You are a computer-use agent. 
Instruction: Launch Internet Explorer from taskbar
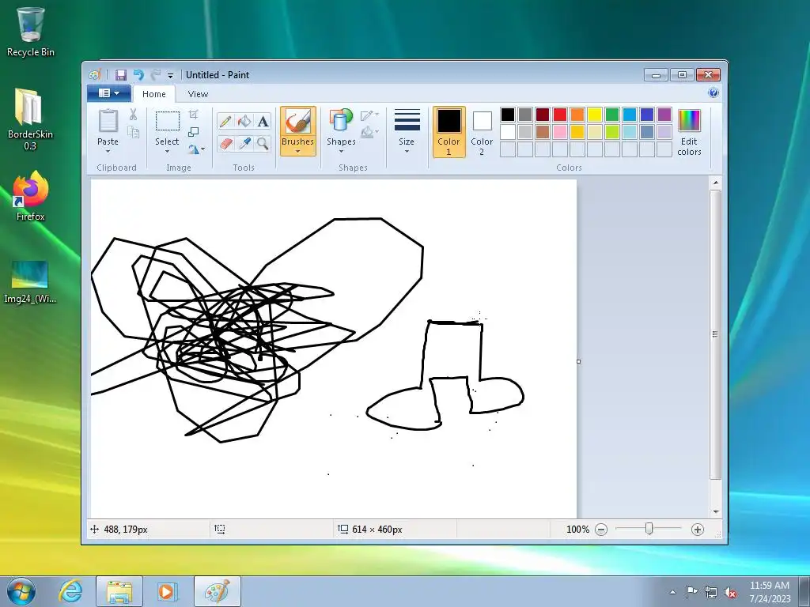click(x=70, y=591)
